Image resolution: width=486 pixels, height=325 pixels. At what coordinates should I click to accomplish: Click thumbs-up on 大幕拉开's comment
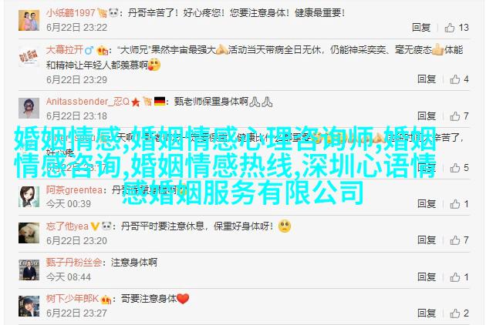tap(454, 79)
